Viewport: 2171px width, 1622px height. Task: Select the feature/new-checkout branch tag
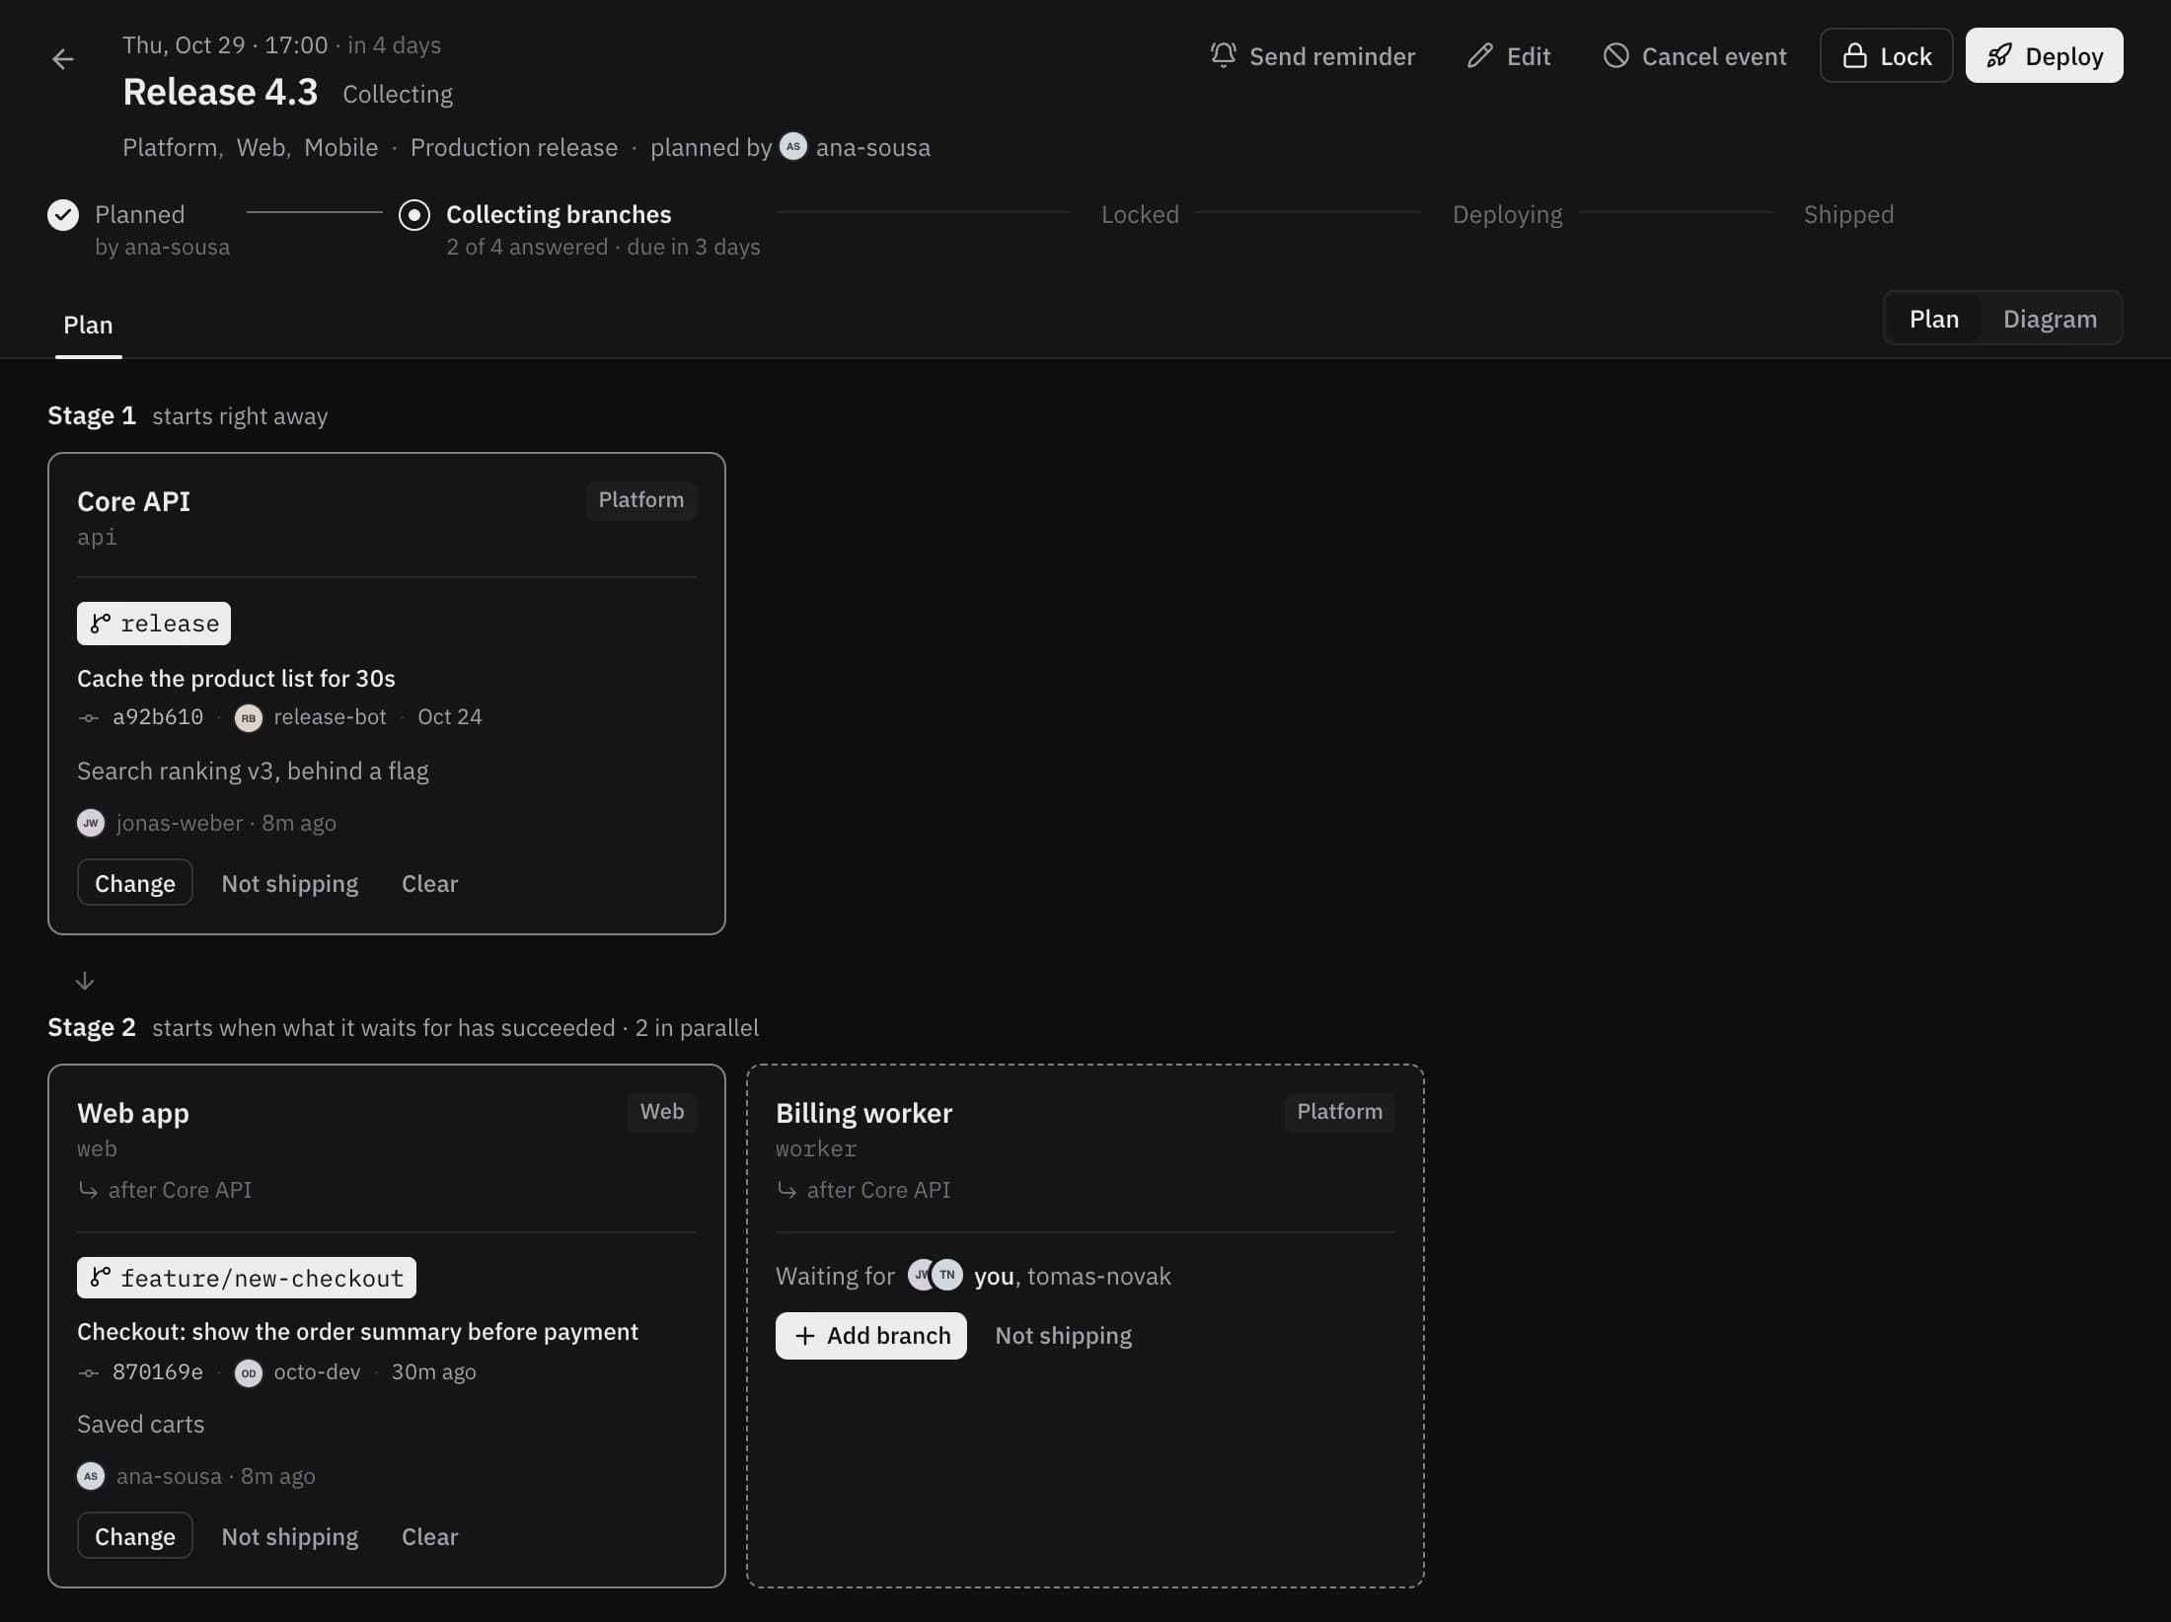tap(247, 1277)
